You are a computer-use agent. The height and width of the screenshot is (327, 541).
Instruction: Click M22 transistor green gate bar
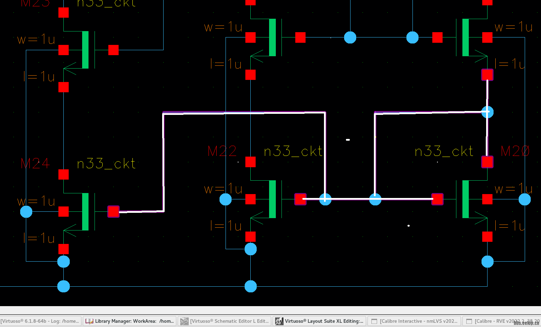point(272,199)
